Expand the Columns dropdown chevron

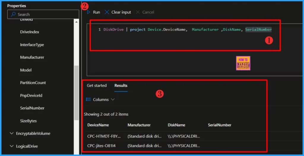113,100
